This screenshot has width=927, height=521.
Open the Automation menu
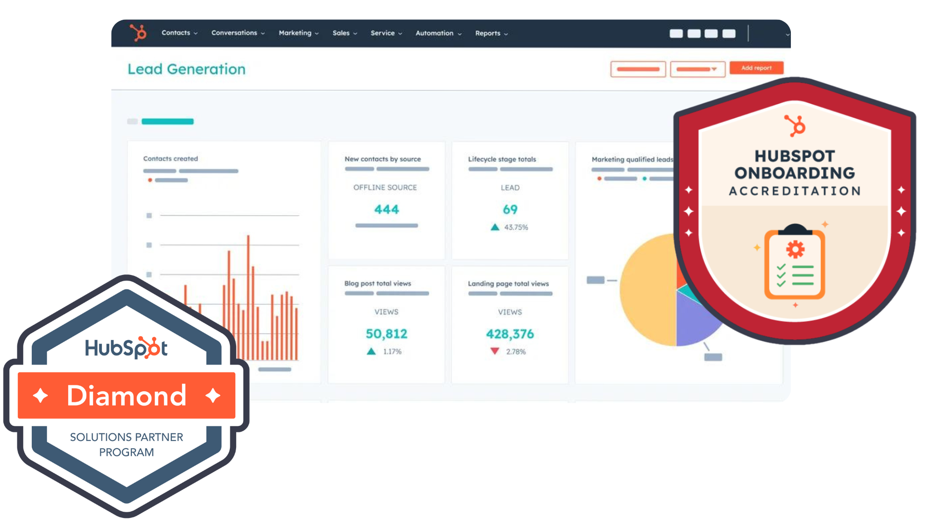[x=438, y=33]
